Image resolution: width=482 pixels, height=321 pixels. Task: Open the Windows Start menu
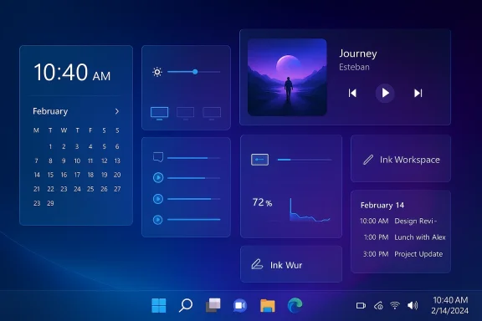pos(159,306)
